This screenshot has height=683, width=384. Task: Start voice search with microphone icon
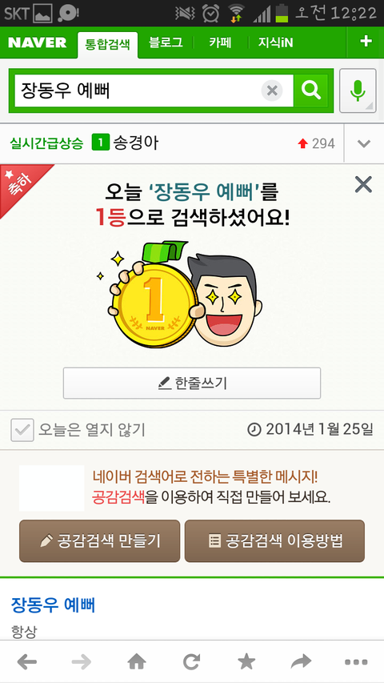point(358,90)
